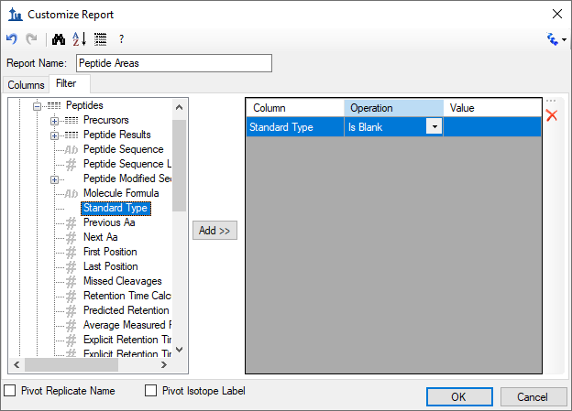Select the Filter tab
Viewport: 572px width, 411px height.
point(66,83)
